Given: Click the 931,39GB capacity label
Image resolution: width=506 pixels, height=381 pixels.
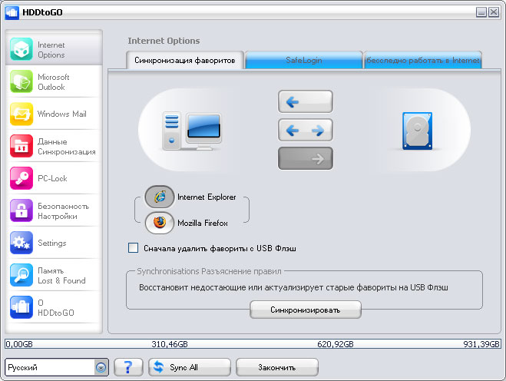Looking at the screenshot, I should [x=481, y=344].
